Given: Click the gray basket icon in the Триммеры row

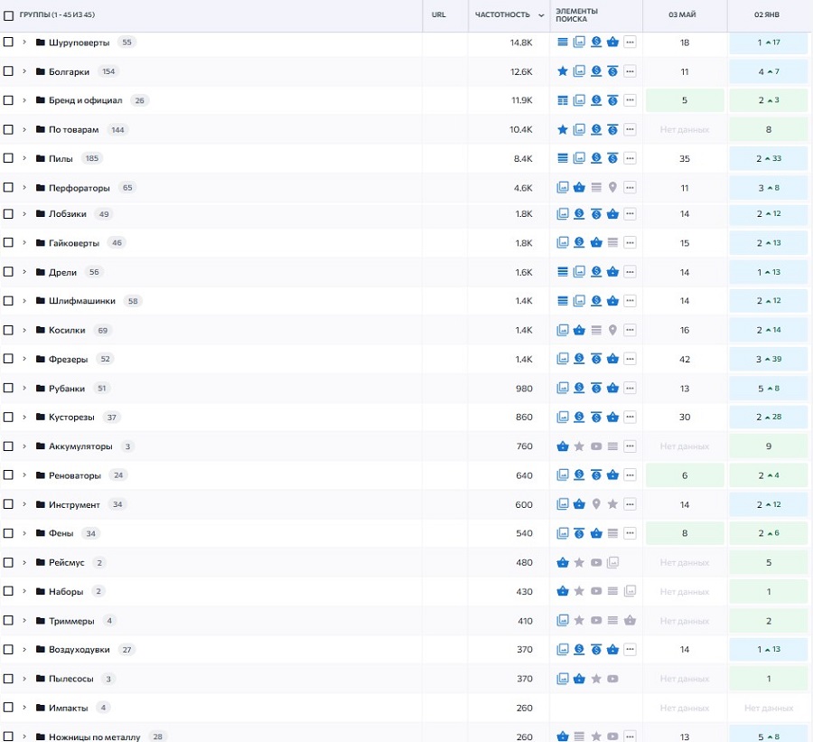Looking at the screenshot, I should 630,621.
